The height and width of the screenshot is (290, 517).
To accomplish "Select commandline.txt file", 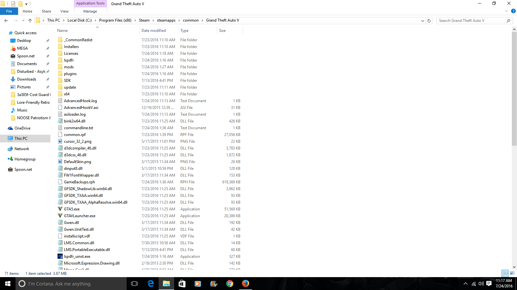I will [x=79, y=128].
